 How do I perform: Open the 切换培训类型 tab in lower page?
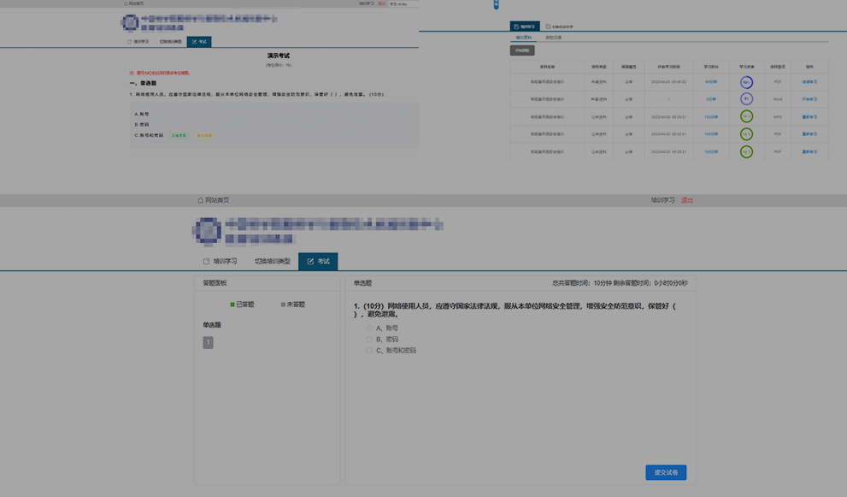pos(272,262)
